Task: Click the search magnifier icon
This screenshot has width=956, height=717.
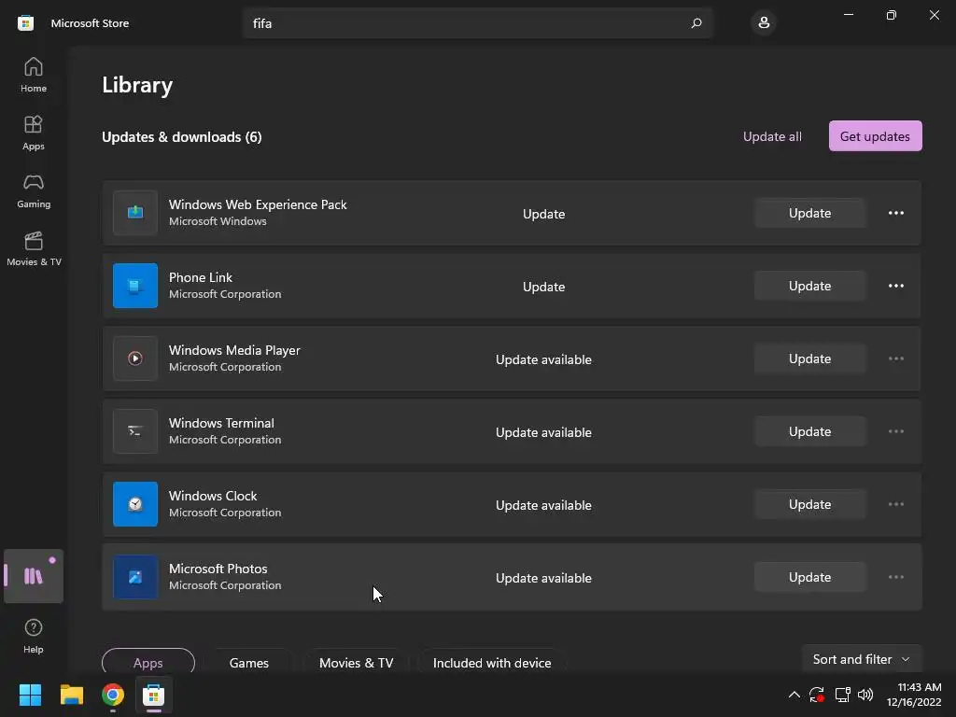Action: click(x=696, y=23)
